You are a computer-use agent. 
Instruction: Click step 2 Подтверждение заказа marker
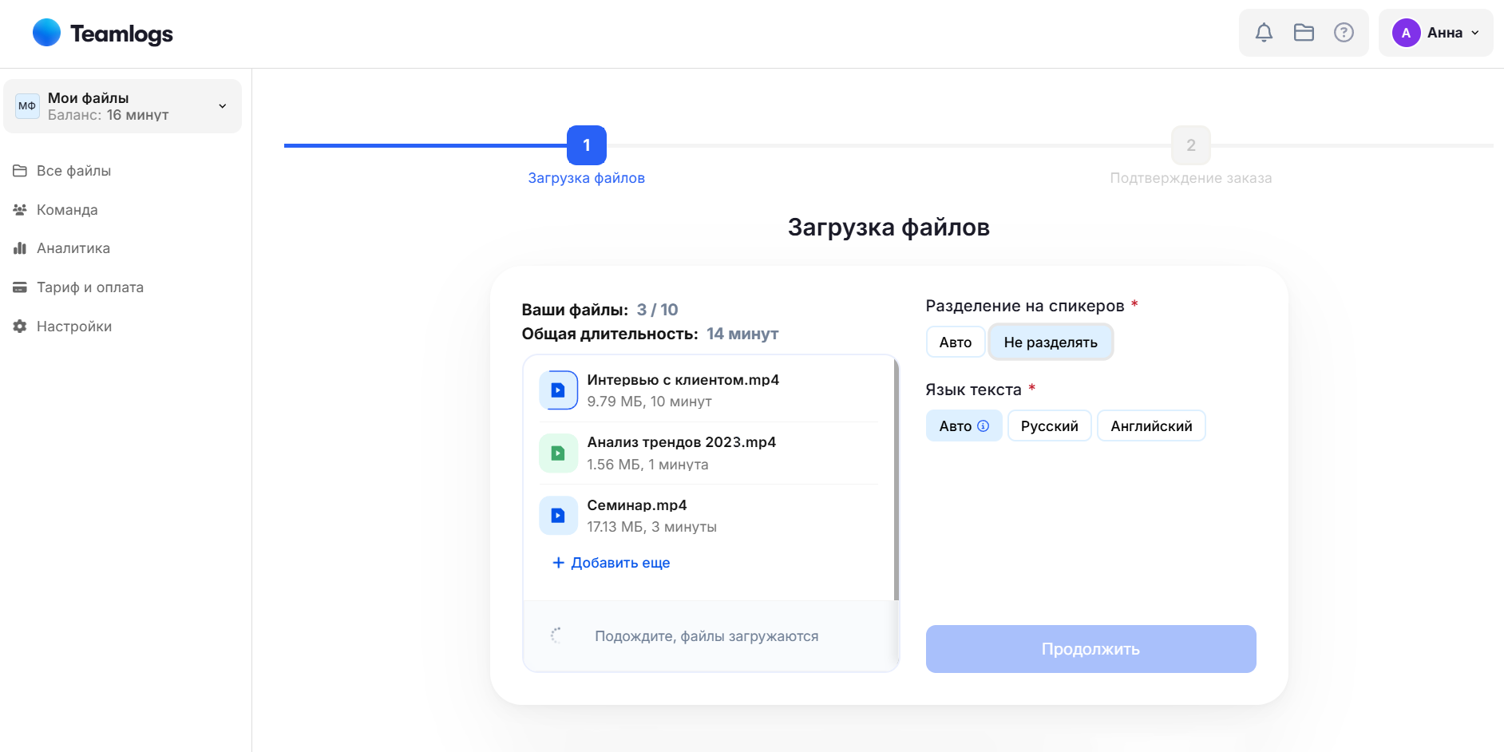point(1190,145)
